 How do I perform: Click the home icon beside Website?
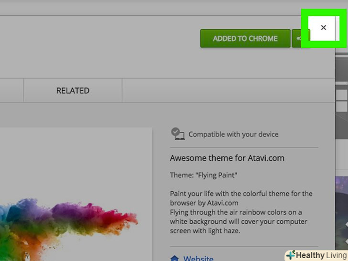[174, 258]
